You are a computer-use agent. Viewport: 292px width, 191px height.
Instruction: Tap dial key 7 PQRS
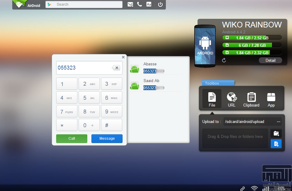click(67, 111)
